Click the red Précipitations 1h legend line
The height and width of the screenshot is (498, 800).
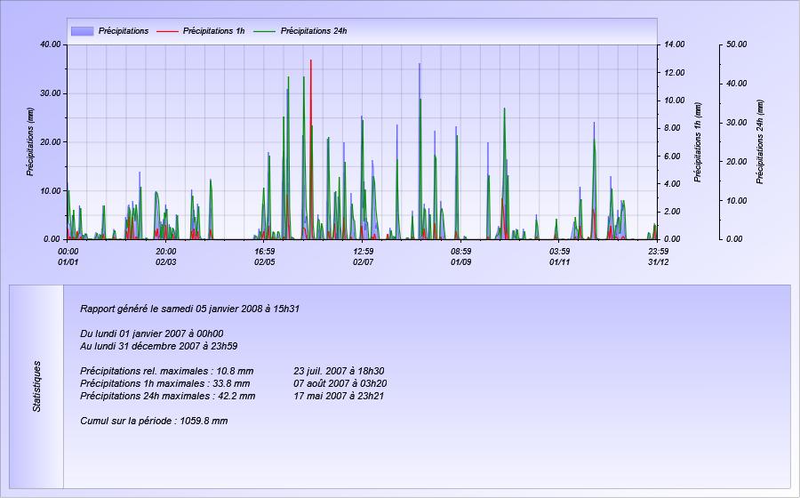tap(167, 31)
